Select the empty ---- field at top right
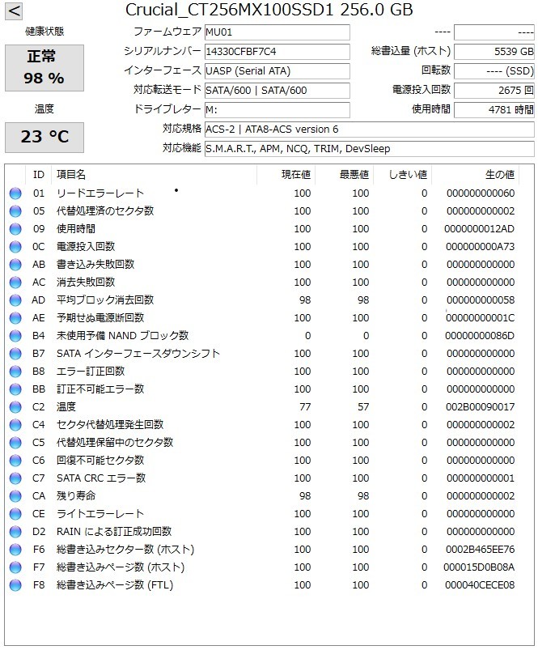Image resolution: width=538 pixels, height=650 pixels. point(494,32)
